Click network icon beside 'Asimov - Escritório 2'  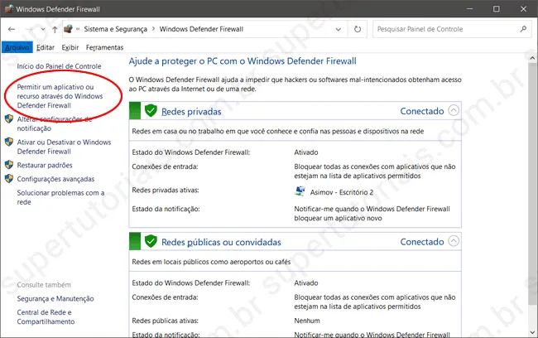300,191
